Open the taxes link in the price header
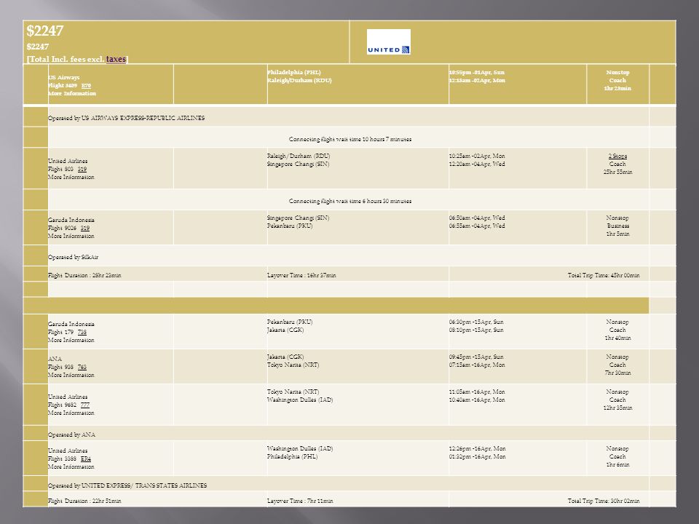Image resolution: width=699 pixels, height=524 pixels. [x=116, y=59]
